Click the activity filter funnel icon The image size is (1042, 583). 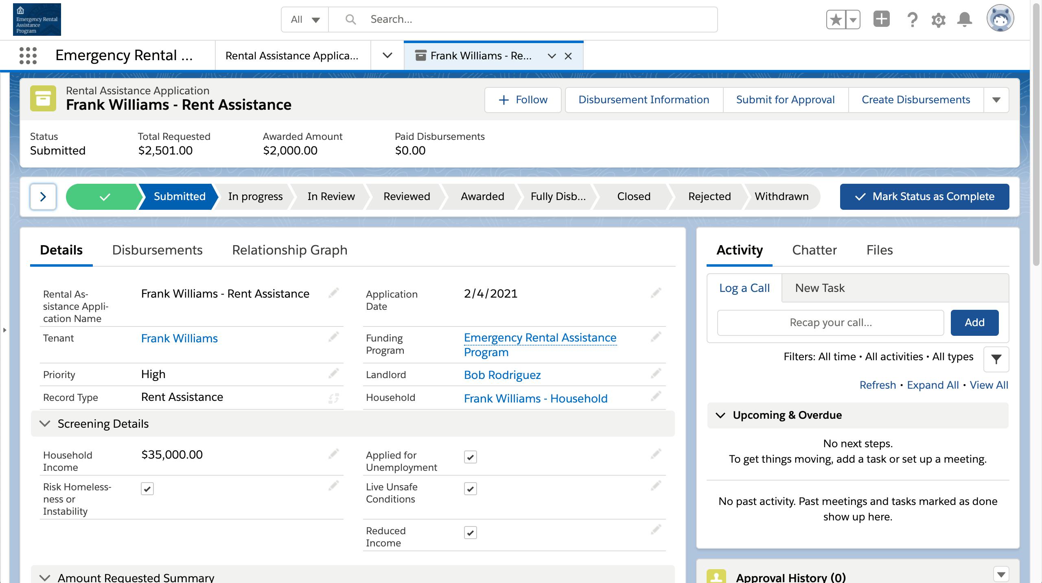click(x=996, y=359)
